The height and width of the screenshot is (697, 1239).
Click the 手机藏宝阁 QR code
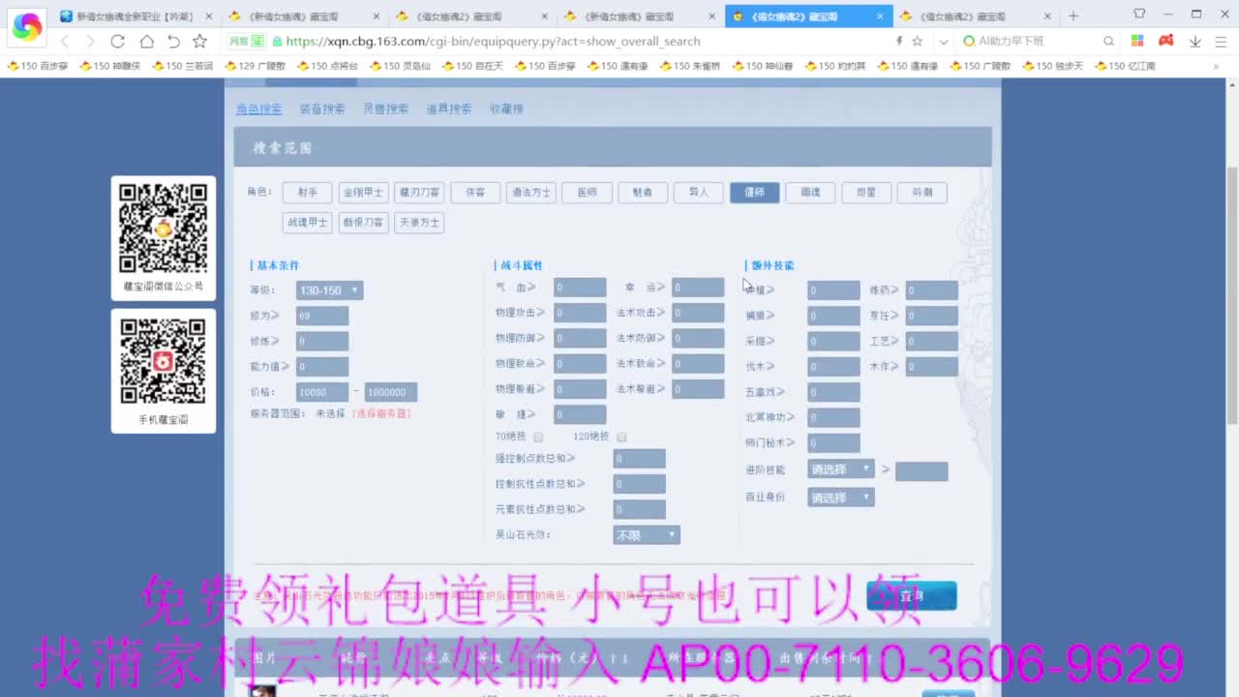163,361
